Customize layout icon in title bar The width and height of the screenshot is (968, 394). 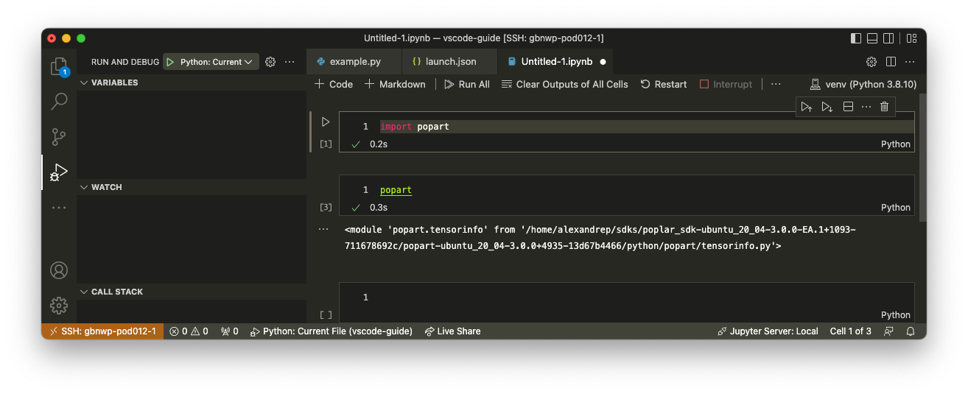(912, 38)
